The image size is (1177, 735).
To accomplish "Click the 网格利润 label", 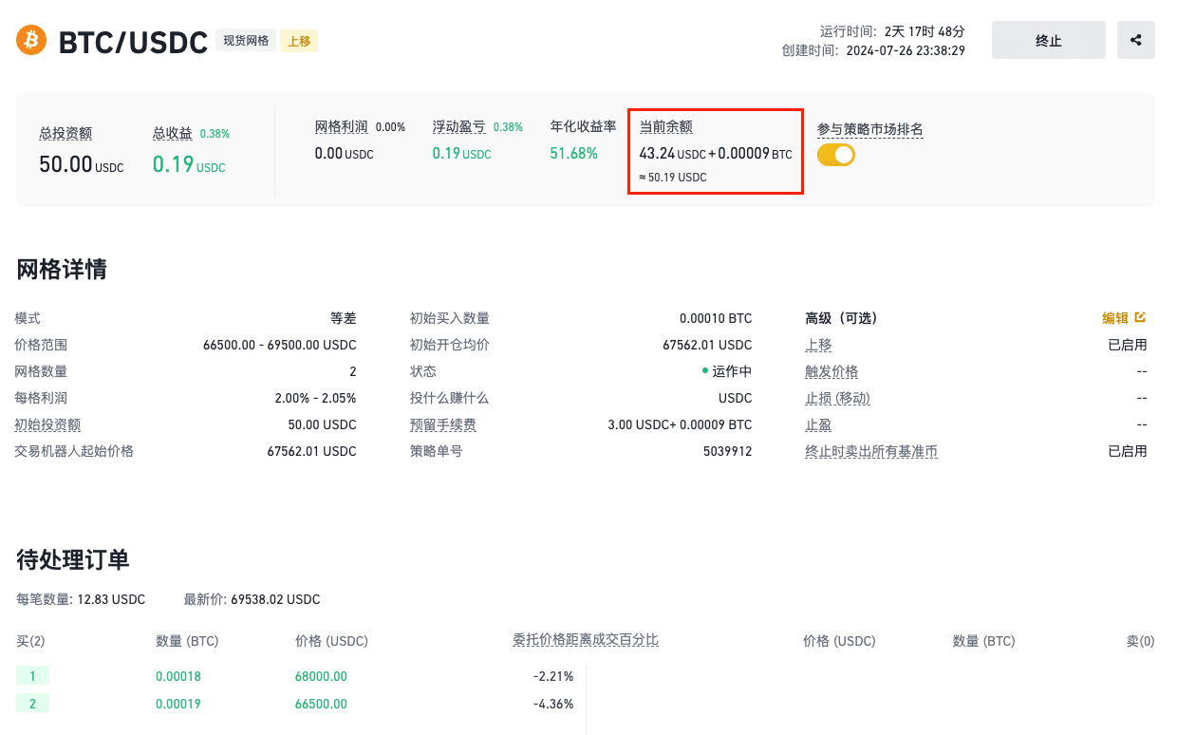I will click(341, 126).
